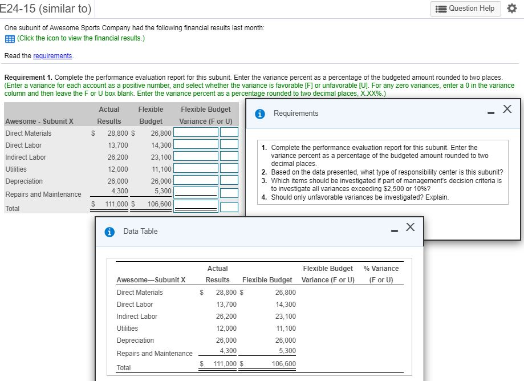Click the Utilities variance input field
The image size is (524, 381).
click(196, 168)
